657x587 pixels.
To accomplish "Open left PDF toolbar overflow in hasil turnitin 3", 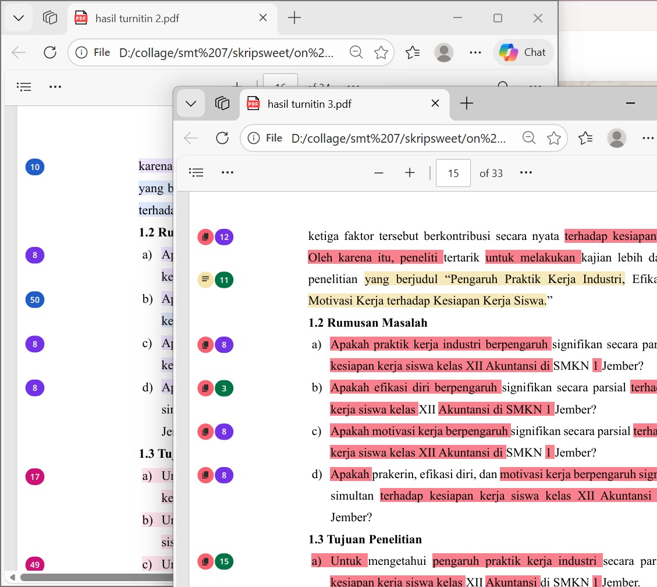I will click(x=228, y=172).
